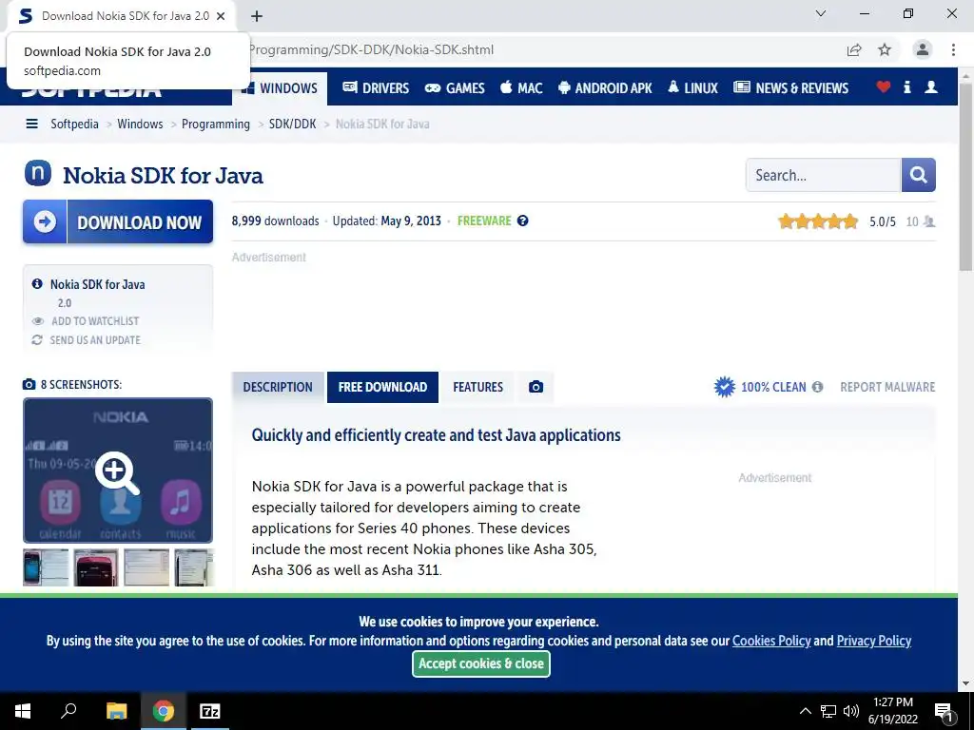Click the magnifier search button

pyautogui.click(x=918, y=175)
